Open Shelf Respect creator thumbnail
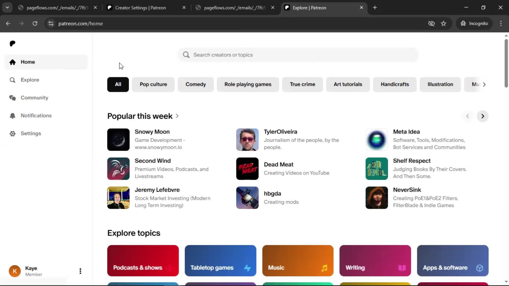The height and width of the screenshot is (286, 509). [377, 169]
